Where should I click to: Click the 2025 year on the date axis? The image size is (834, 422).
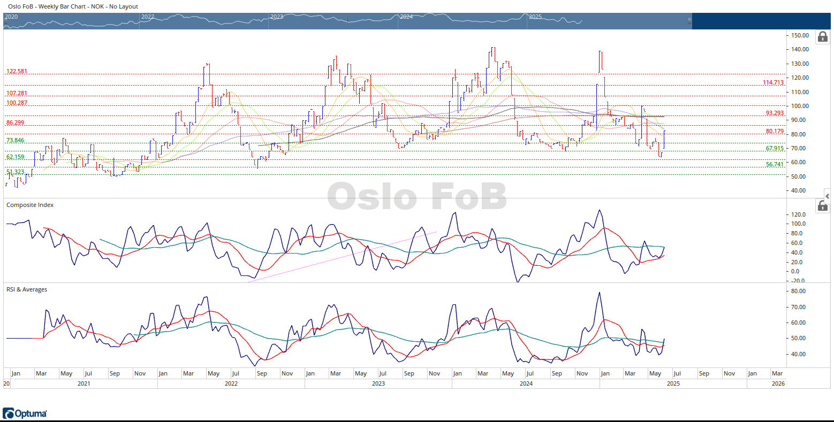pyautogui.click(x=673, y=383)
